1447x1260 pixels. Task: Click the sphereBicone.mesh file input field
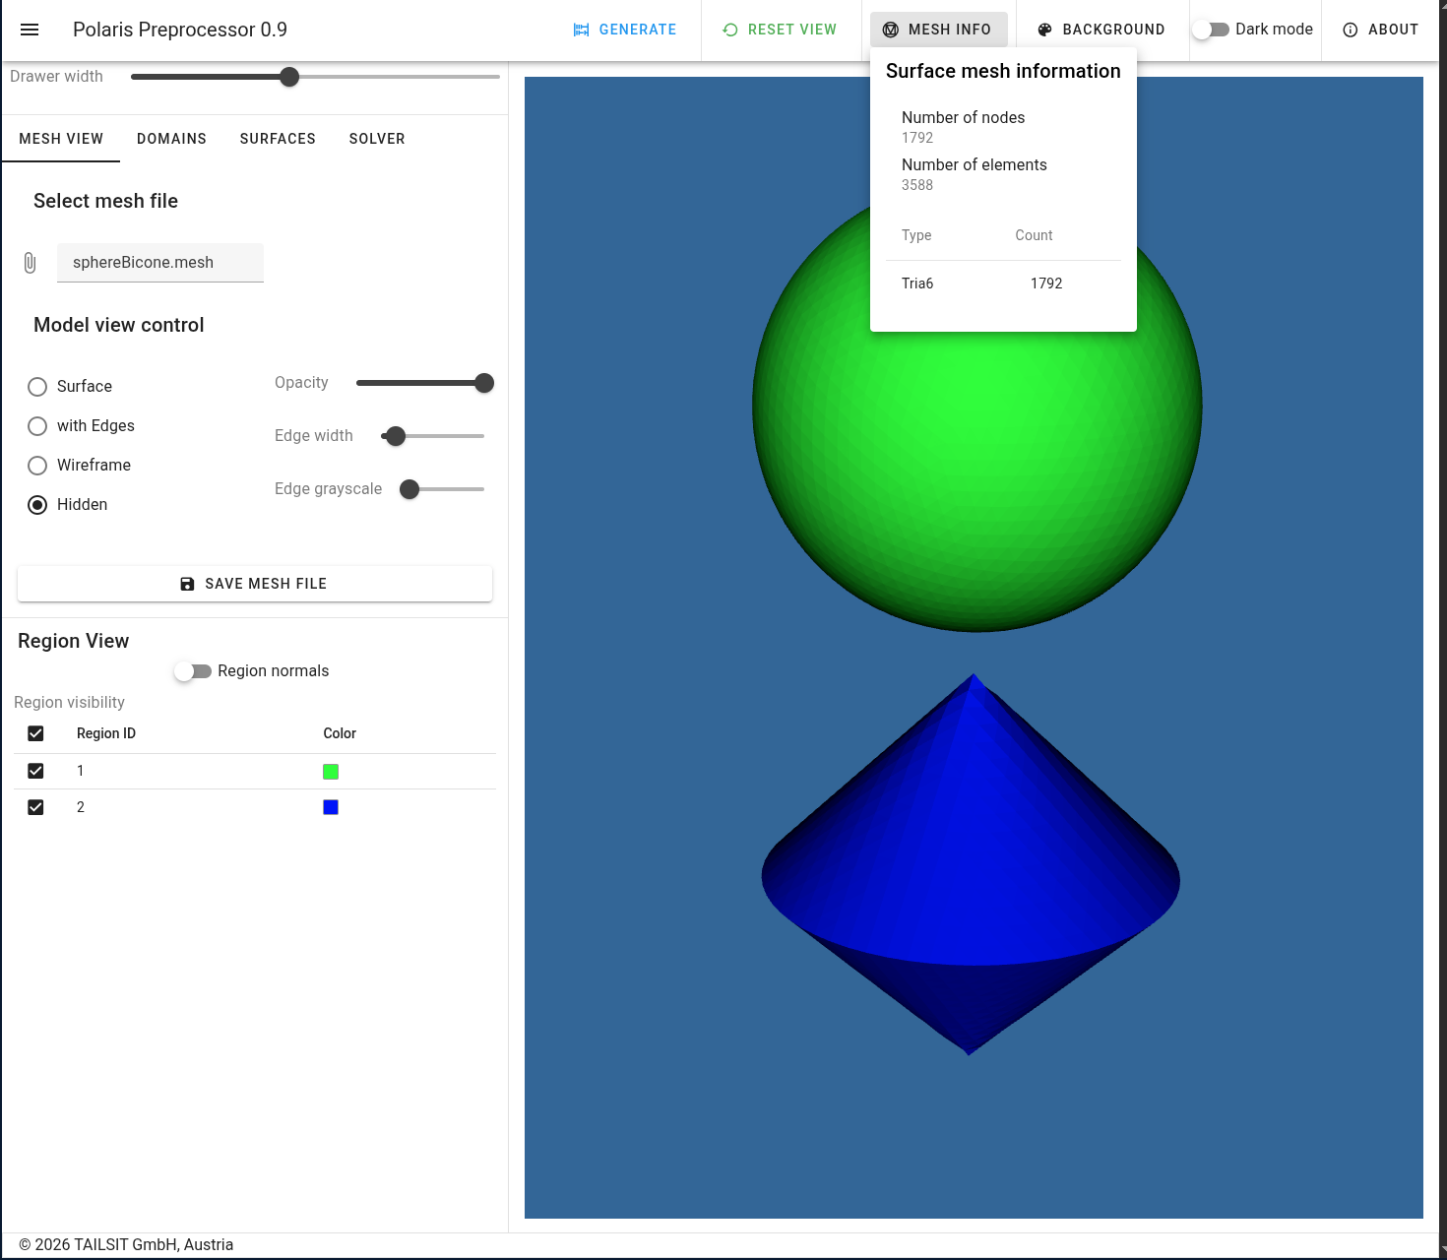(160, 263)
